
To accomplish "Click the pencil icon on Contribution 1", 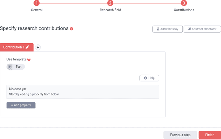I will 28,47.
